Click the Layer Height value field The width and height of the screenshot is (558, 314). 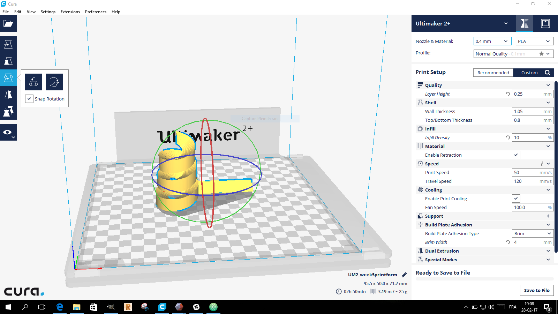coord(533,94)
